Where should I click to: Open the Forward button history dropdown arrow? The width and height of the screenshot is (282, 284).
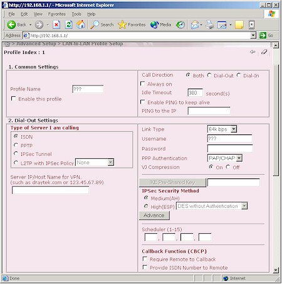[48, 25]
